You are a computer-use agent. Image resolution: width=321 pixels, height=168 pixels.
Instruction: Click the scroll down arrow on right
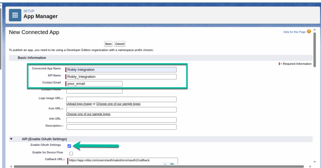click(x=315, y=162)
